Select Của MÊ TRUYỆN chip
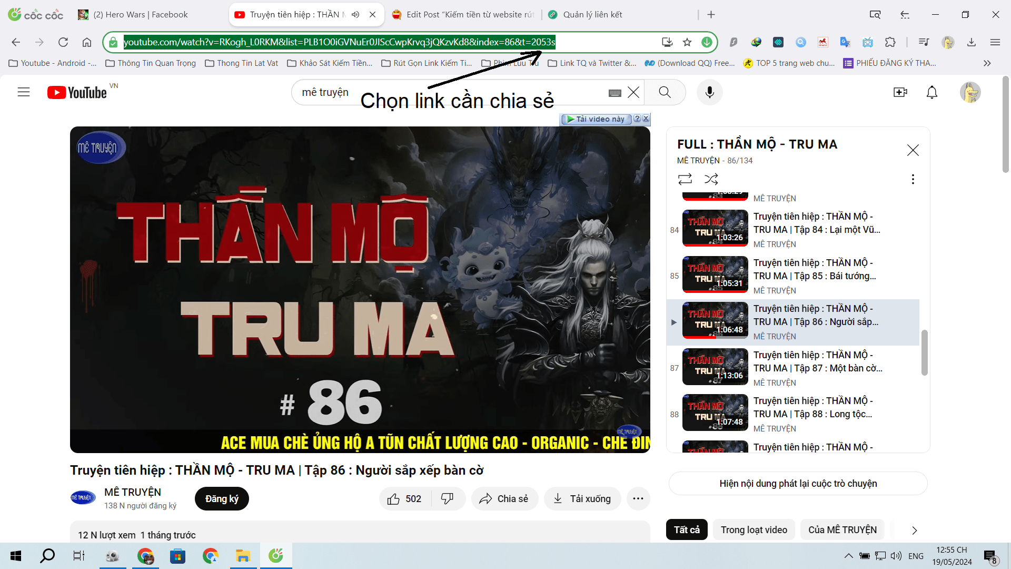The image size is (1011, 569). pos(843,530)
